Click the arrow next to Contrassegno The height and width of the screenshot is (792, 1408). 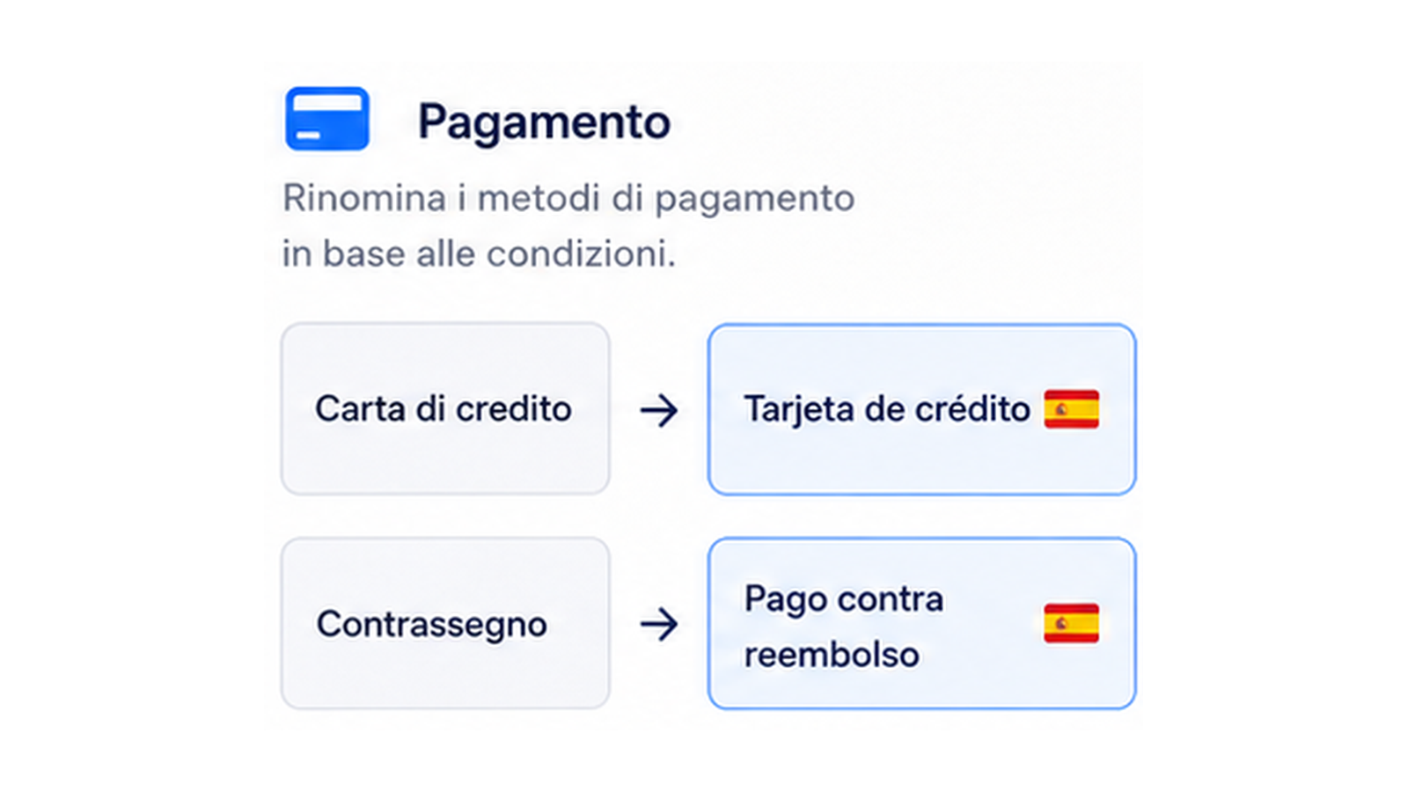[659, 625]
